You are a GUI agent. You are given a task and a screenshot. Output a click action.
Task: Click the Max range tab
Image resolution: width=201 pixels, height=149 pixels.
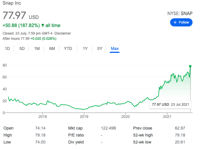(115, 49)
